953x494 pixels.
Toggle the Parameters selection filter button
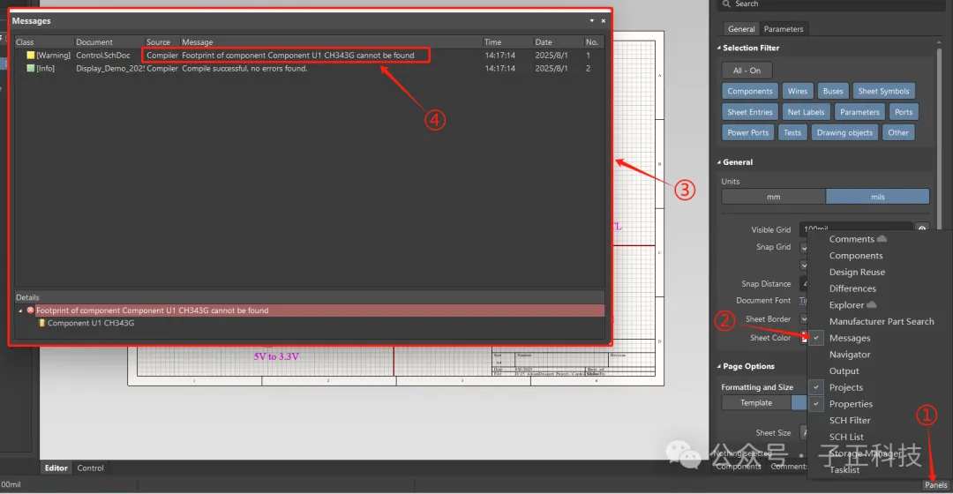(x=859, y=112)
